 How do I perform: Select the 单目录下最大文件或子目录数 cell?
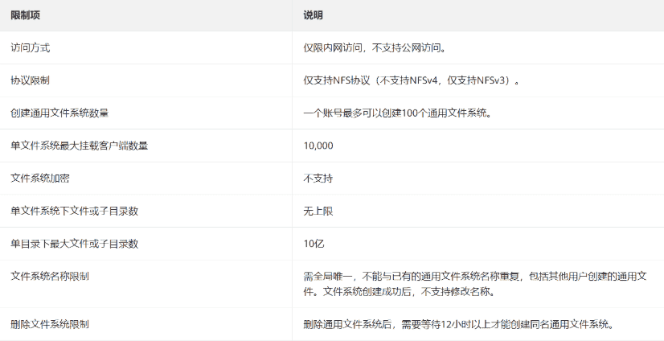[x=74, y=243]
